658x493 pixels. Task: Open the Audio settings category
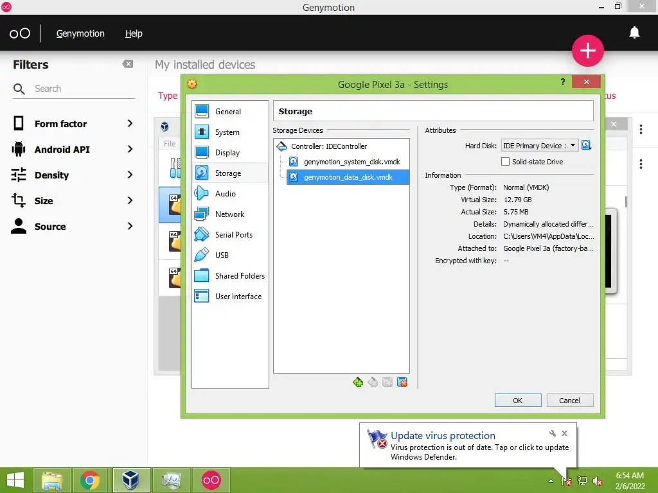[230, 194]
